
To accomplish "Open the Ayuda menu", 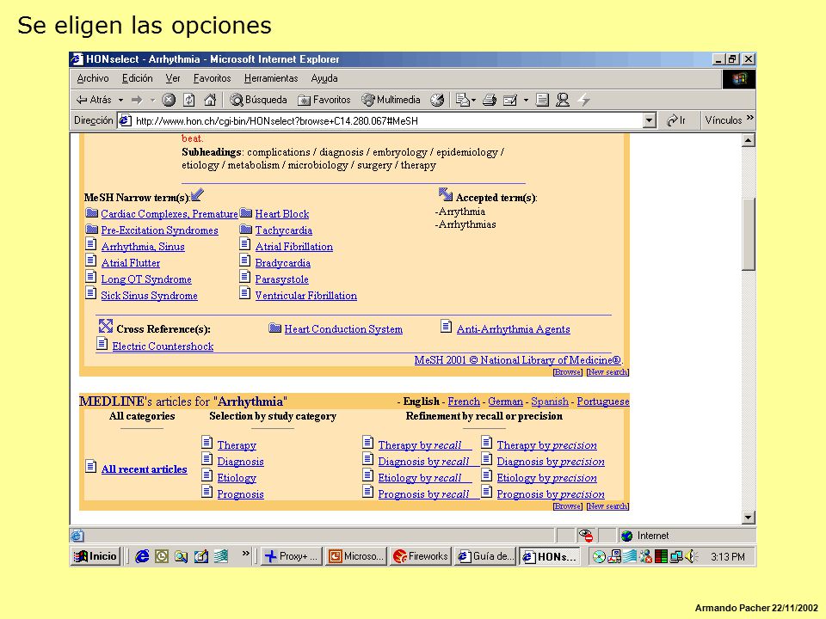I will pyautogui.click(x=324, y=78).
